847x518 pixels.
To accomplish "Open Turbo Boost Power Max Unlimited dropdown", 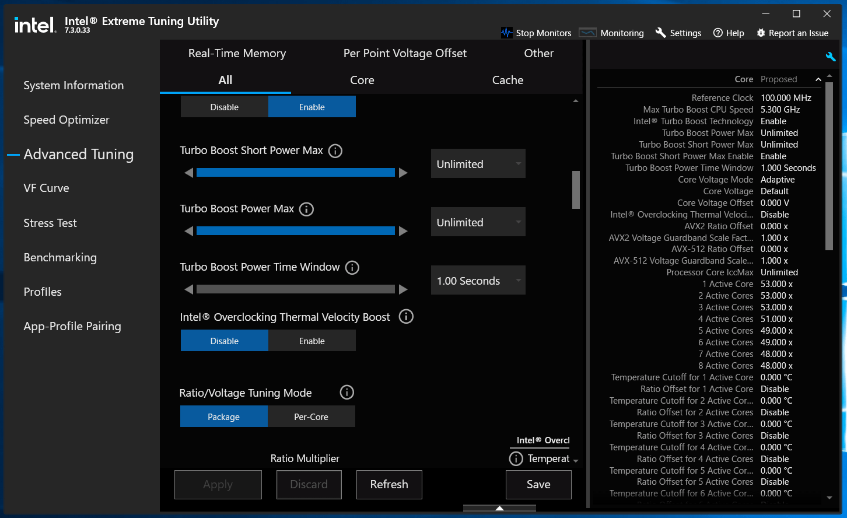I will click(478, 222).
